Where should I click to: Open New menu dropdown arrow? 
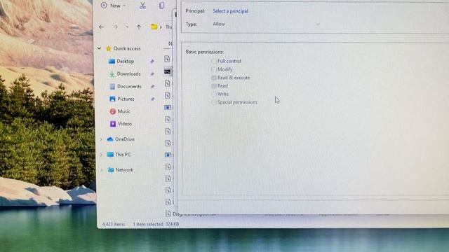(124, 6)
